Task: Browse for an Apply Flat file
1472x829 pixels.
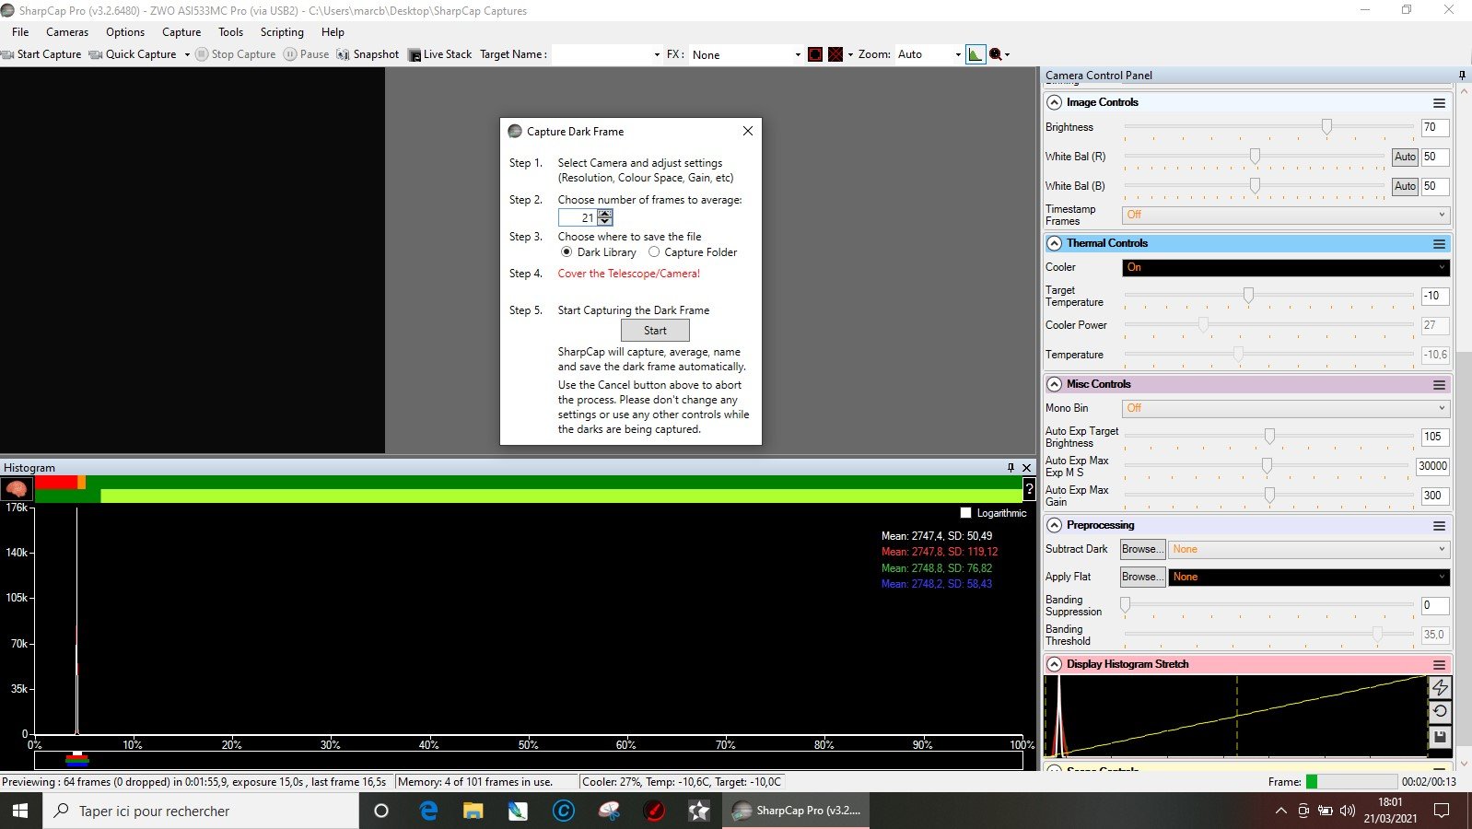Action: tap(1142, 577)
